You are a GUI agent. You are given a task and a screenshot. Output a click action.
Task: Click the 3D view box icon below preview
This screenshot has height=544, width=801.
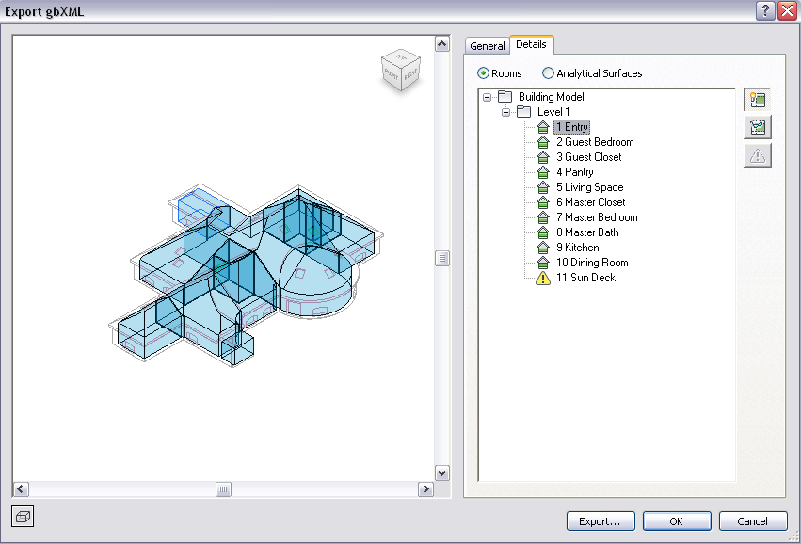23,517
